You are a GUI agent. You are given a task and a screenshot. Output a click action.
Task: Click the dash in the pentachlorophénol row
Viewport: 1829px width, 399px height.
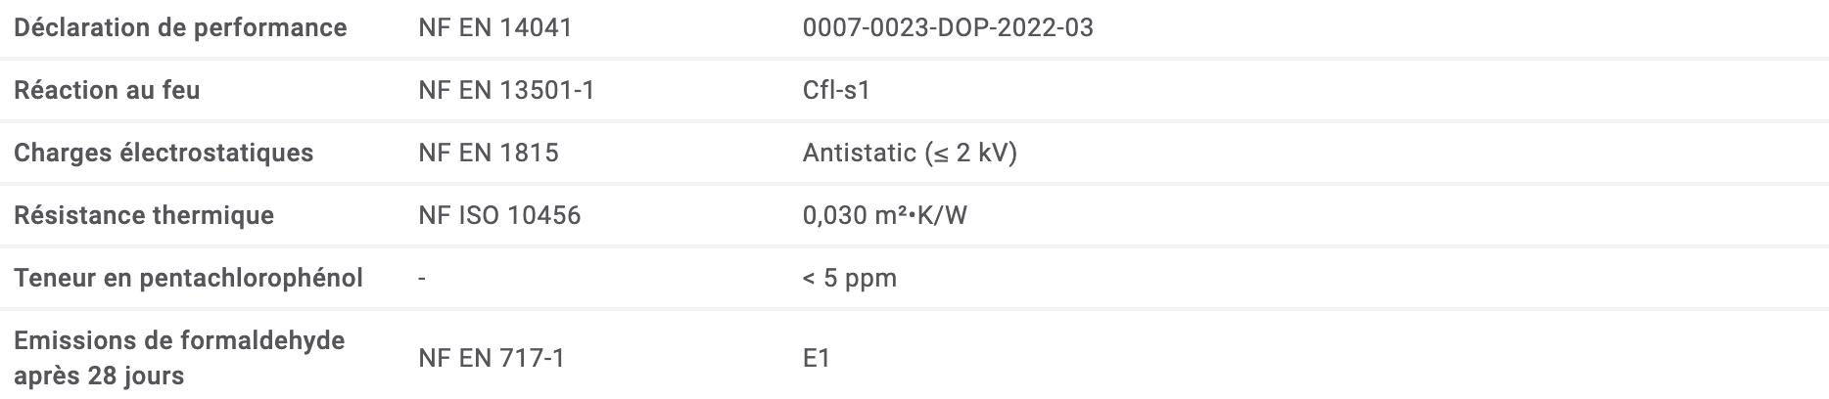[x=422, y=279]
